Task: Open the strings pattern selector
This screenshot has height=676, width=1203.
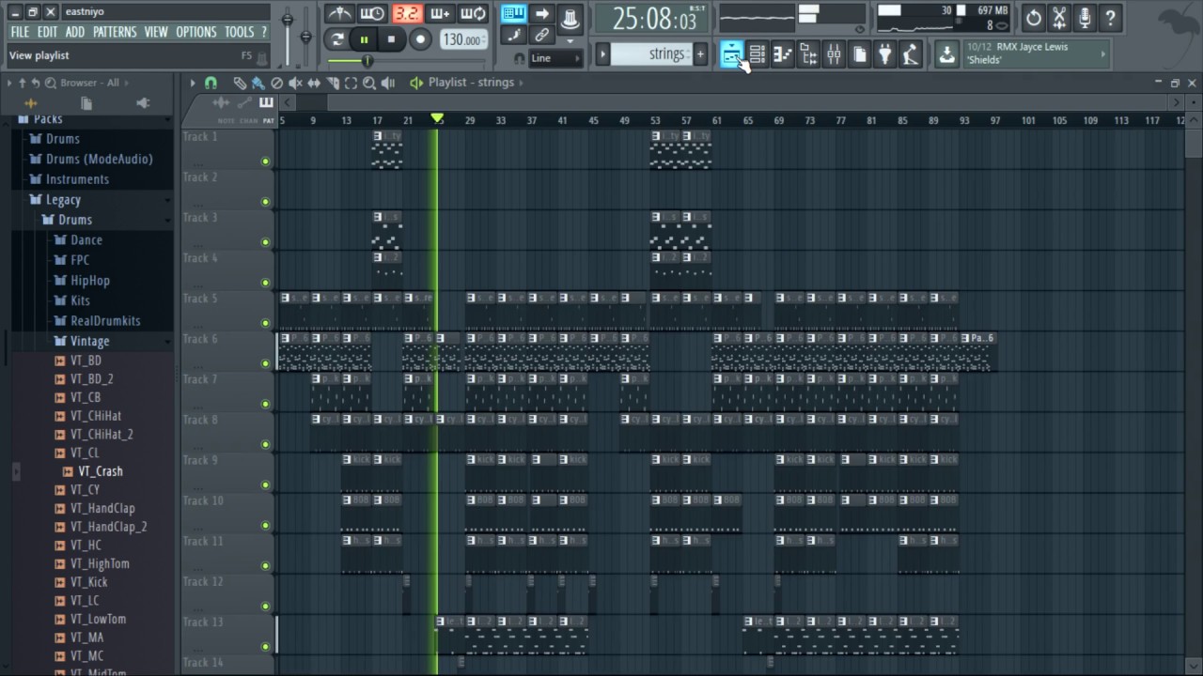Action: pyautogui.click(x=650, y=54)
